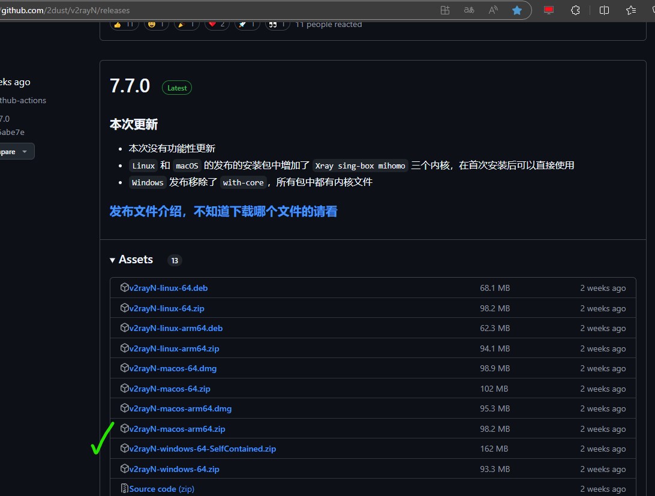Click the browser address bar URL
The width and height of the screenshot is (655, 496).
(x=66, y=10)
